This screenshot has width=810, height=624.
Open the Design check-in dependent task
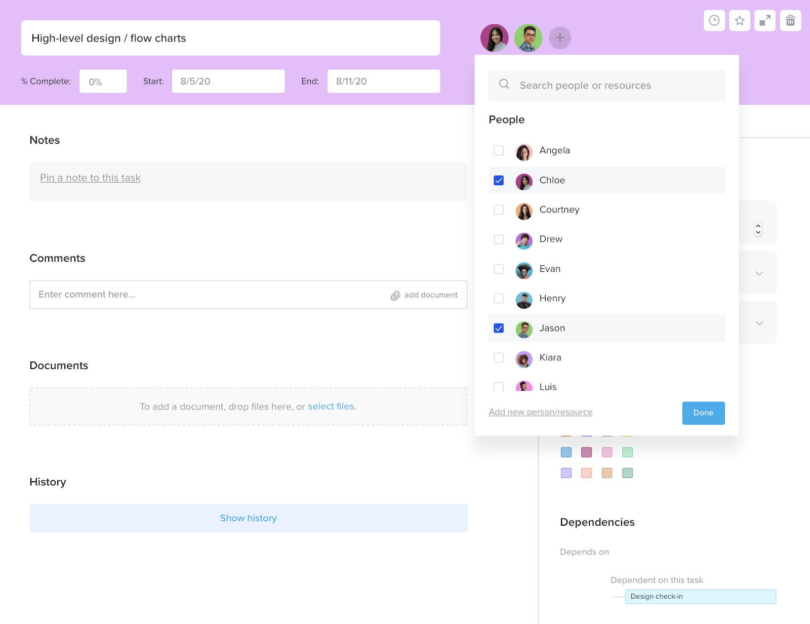click(x=700, y=597)
